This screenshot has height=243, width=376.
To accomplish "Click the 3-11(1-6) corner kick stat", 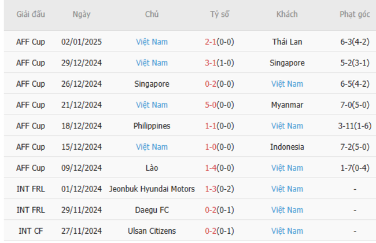I will (355, 126).
